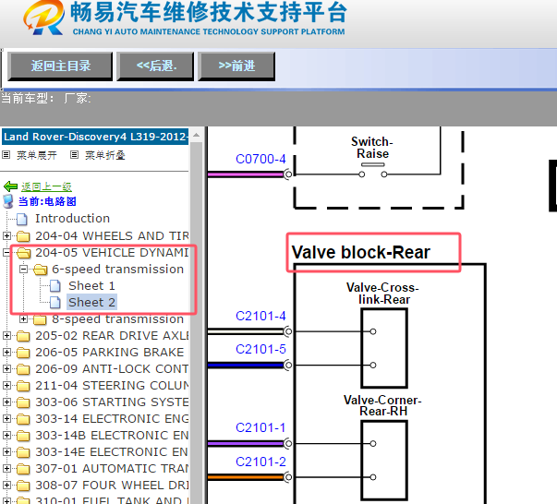
Task: Click 308-07 FOUR WHEEL DRIVE folder icon
Action: [x=23, y=486]
